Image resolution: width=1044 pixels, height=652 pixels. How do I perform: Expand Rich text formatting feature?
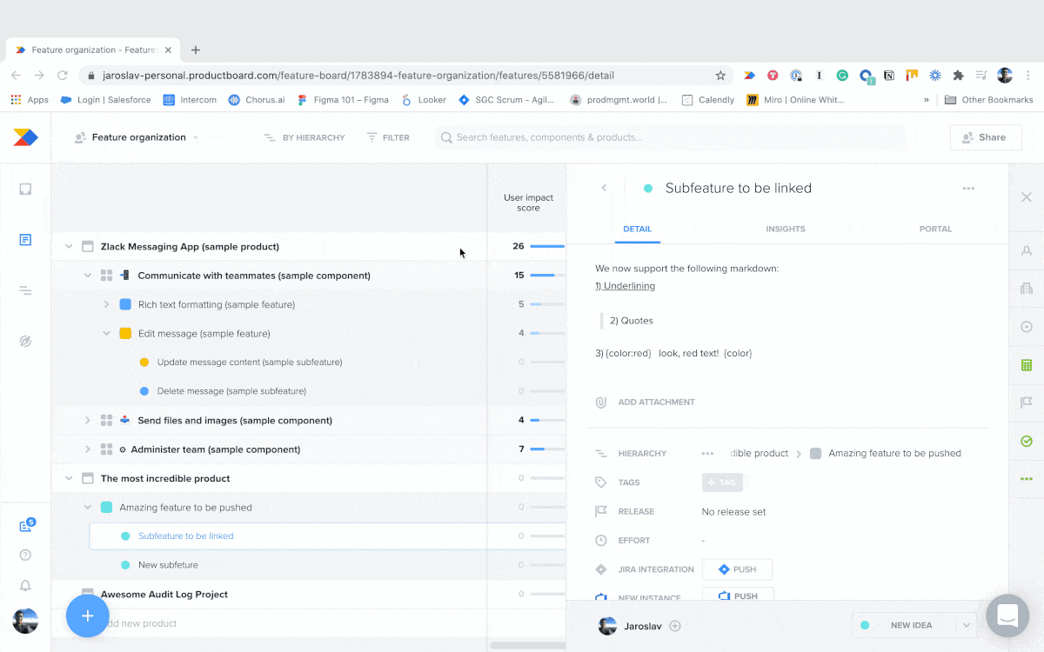click(x=106, y=304)
